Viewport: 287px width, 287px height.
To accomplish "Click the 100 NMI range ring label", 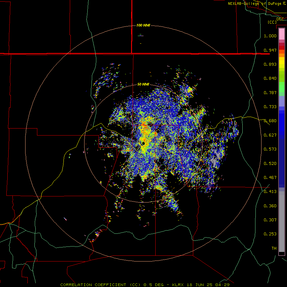I will pos(143,25).
